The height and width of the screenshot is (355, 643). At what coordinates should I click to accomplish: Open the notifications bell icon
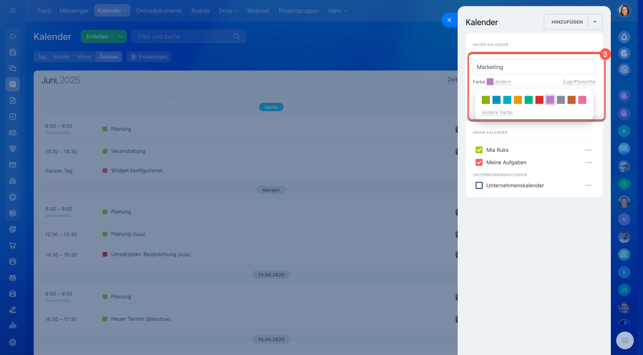click(x=624, y=37)
